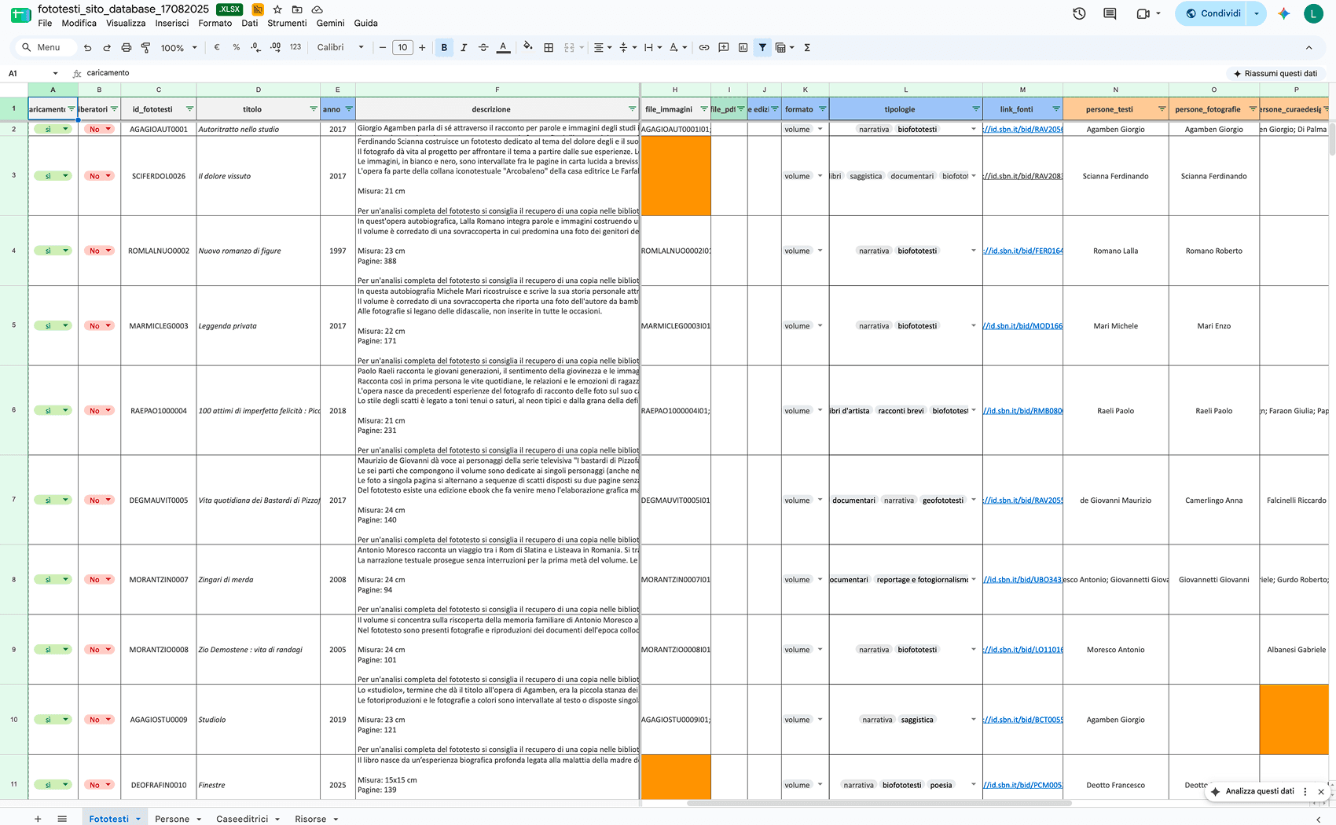Open the id.sbn.it/bid/FER0164 link
The image size is (1336, 825).
pos(1023,251)
